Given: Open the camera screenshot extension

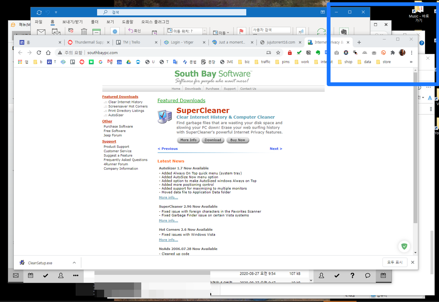Looking at the screenshot, I should pos(336,52).
